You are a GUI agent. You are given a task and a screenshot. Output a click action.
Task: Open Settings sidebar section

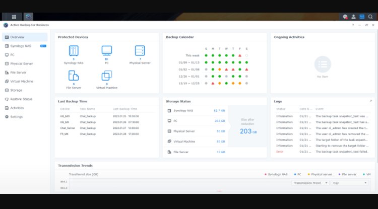[25, 117]
